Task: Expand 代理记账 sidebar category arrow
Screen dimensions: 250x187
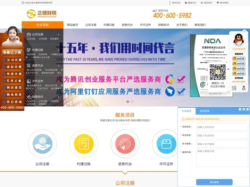Action: coord(59,50)
